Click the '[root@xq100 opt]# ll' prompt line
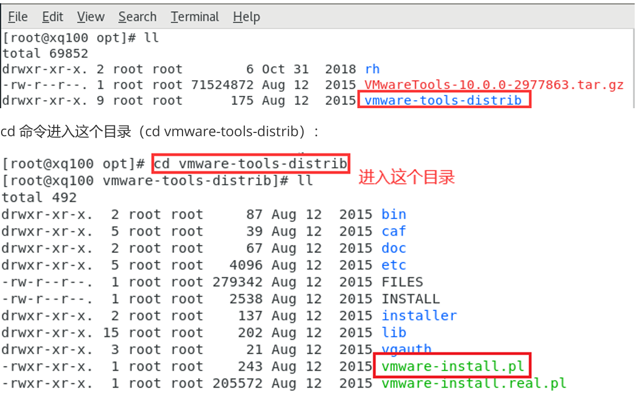Viewport: 639px width, 415px height. [x=81, y=38]
